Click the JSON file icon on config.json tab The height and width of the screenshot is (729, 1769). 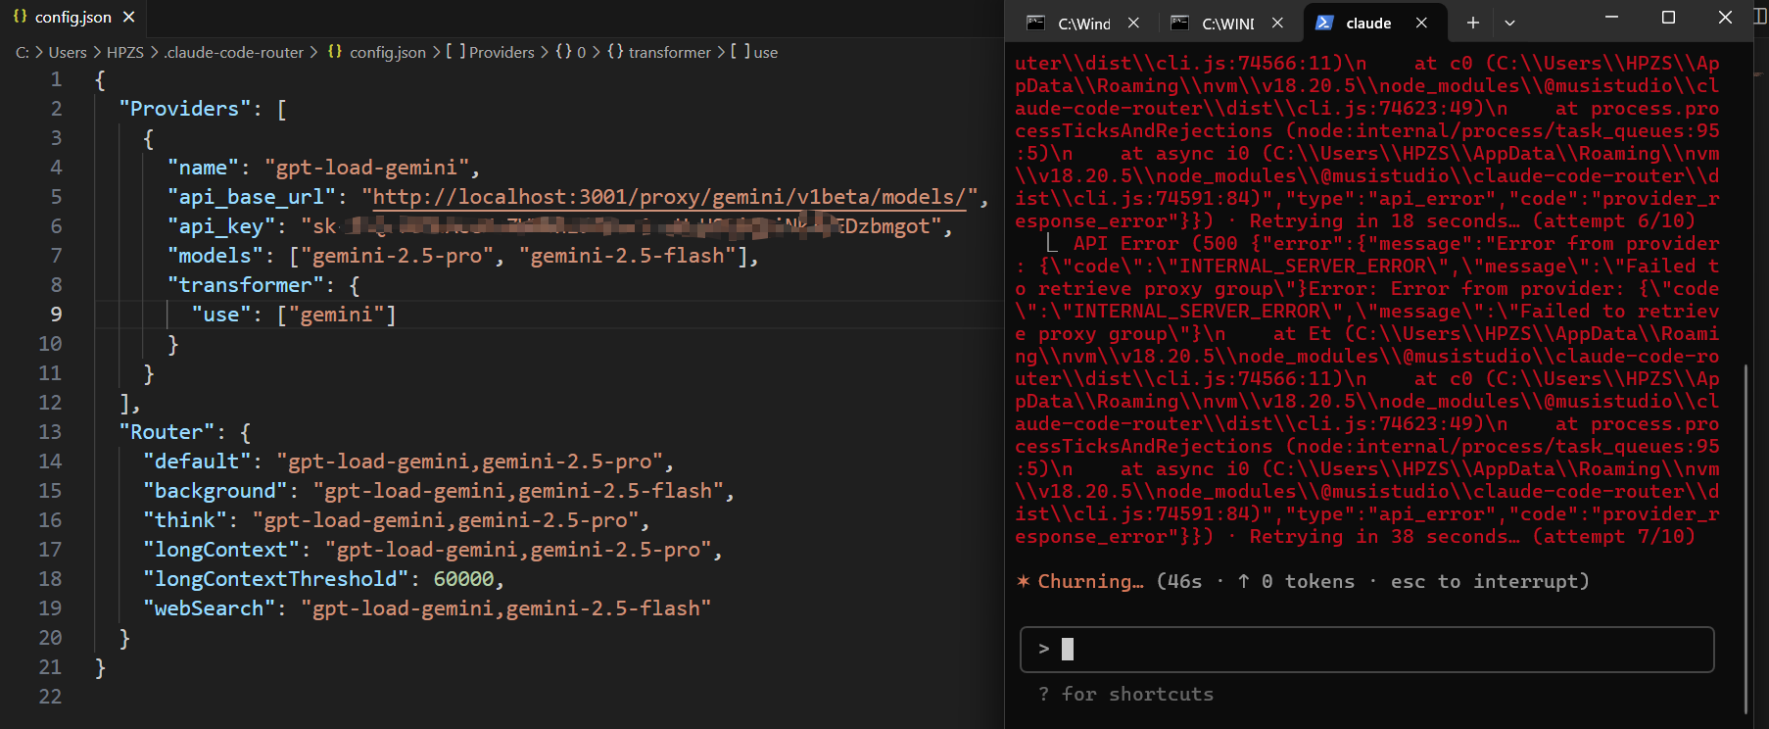pos(20,17)
